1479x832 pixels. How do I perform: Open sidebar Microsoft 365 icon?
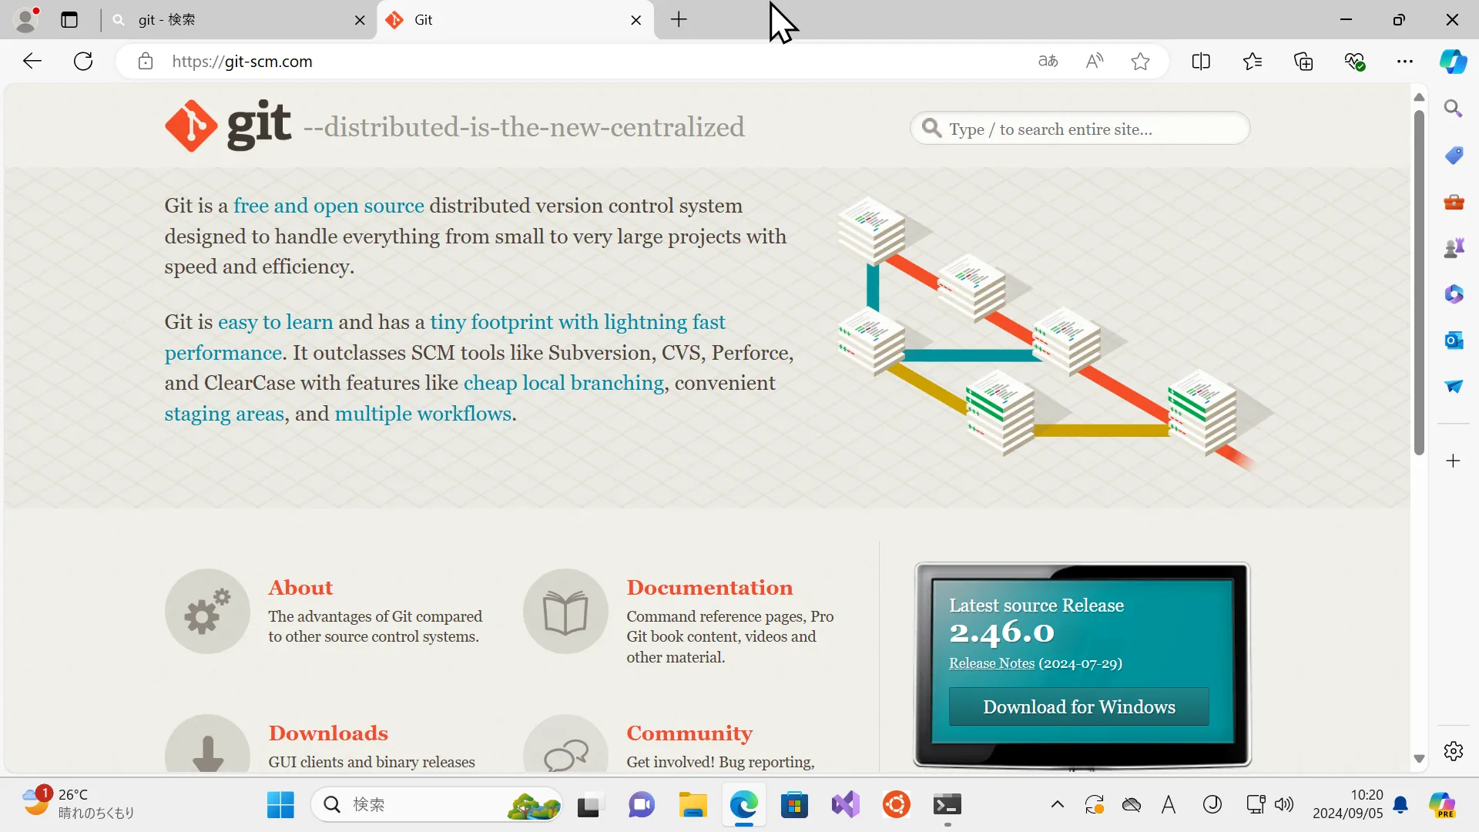click(1454, 294)
